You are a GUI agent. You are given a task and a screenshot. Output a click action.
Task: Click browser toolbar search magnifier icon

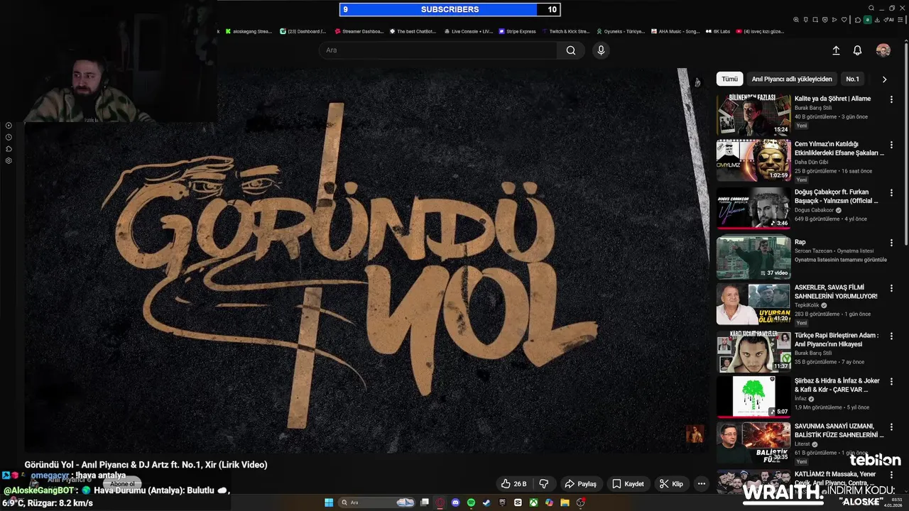pyautogui.click(x=796, y=20)
